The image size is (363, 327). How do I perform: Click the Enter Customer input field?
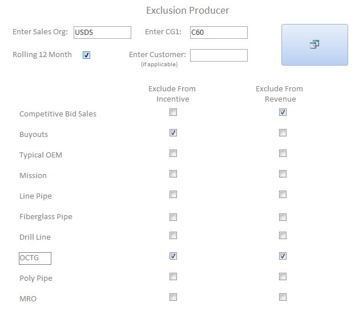(x=219, y=55)
